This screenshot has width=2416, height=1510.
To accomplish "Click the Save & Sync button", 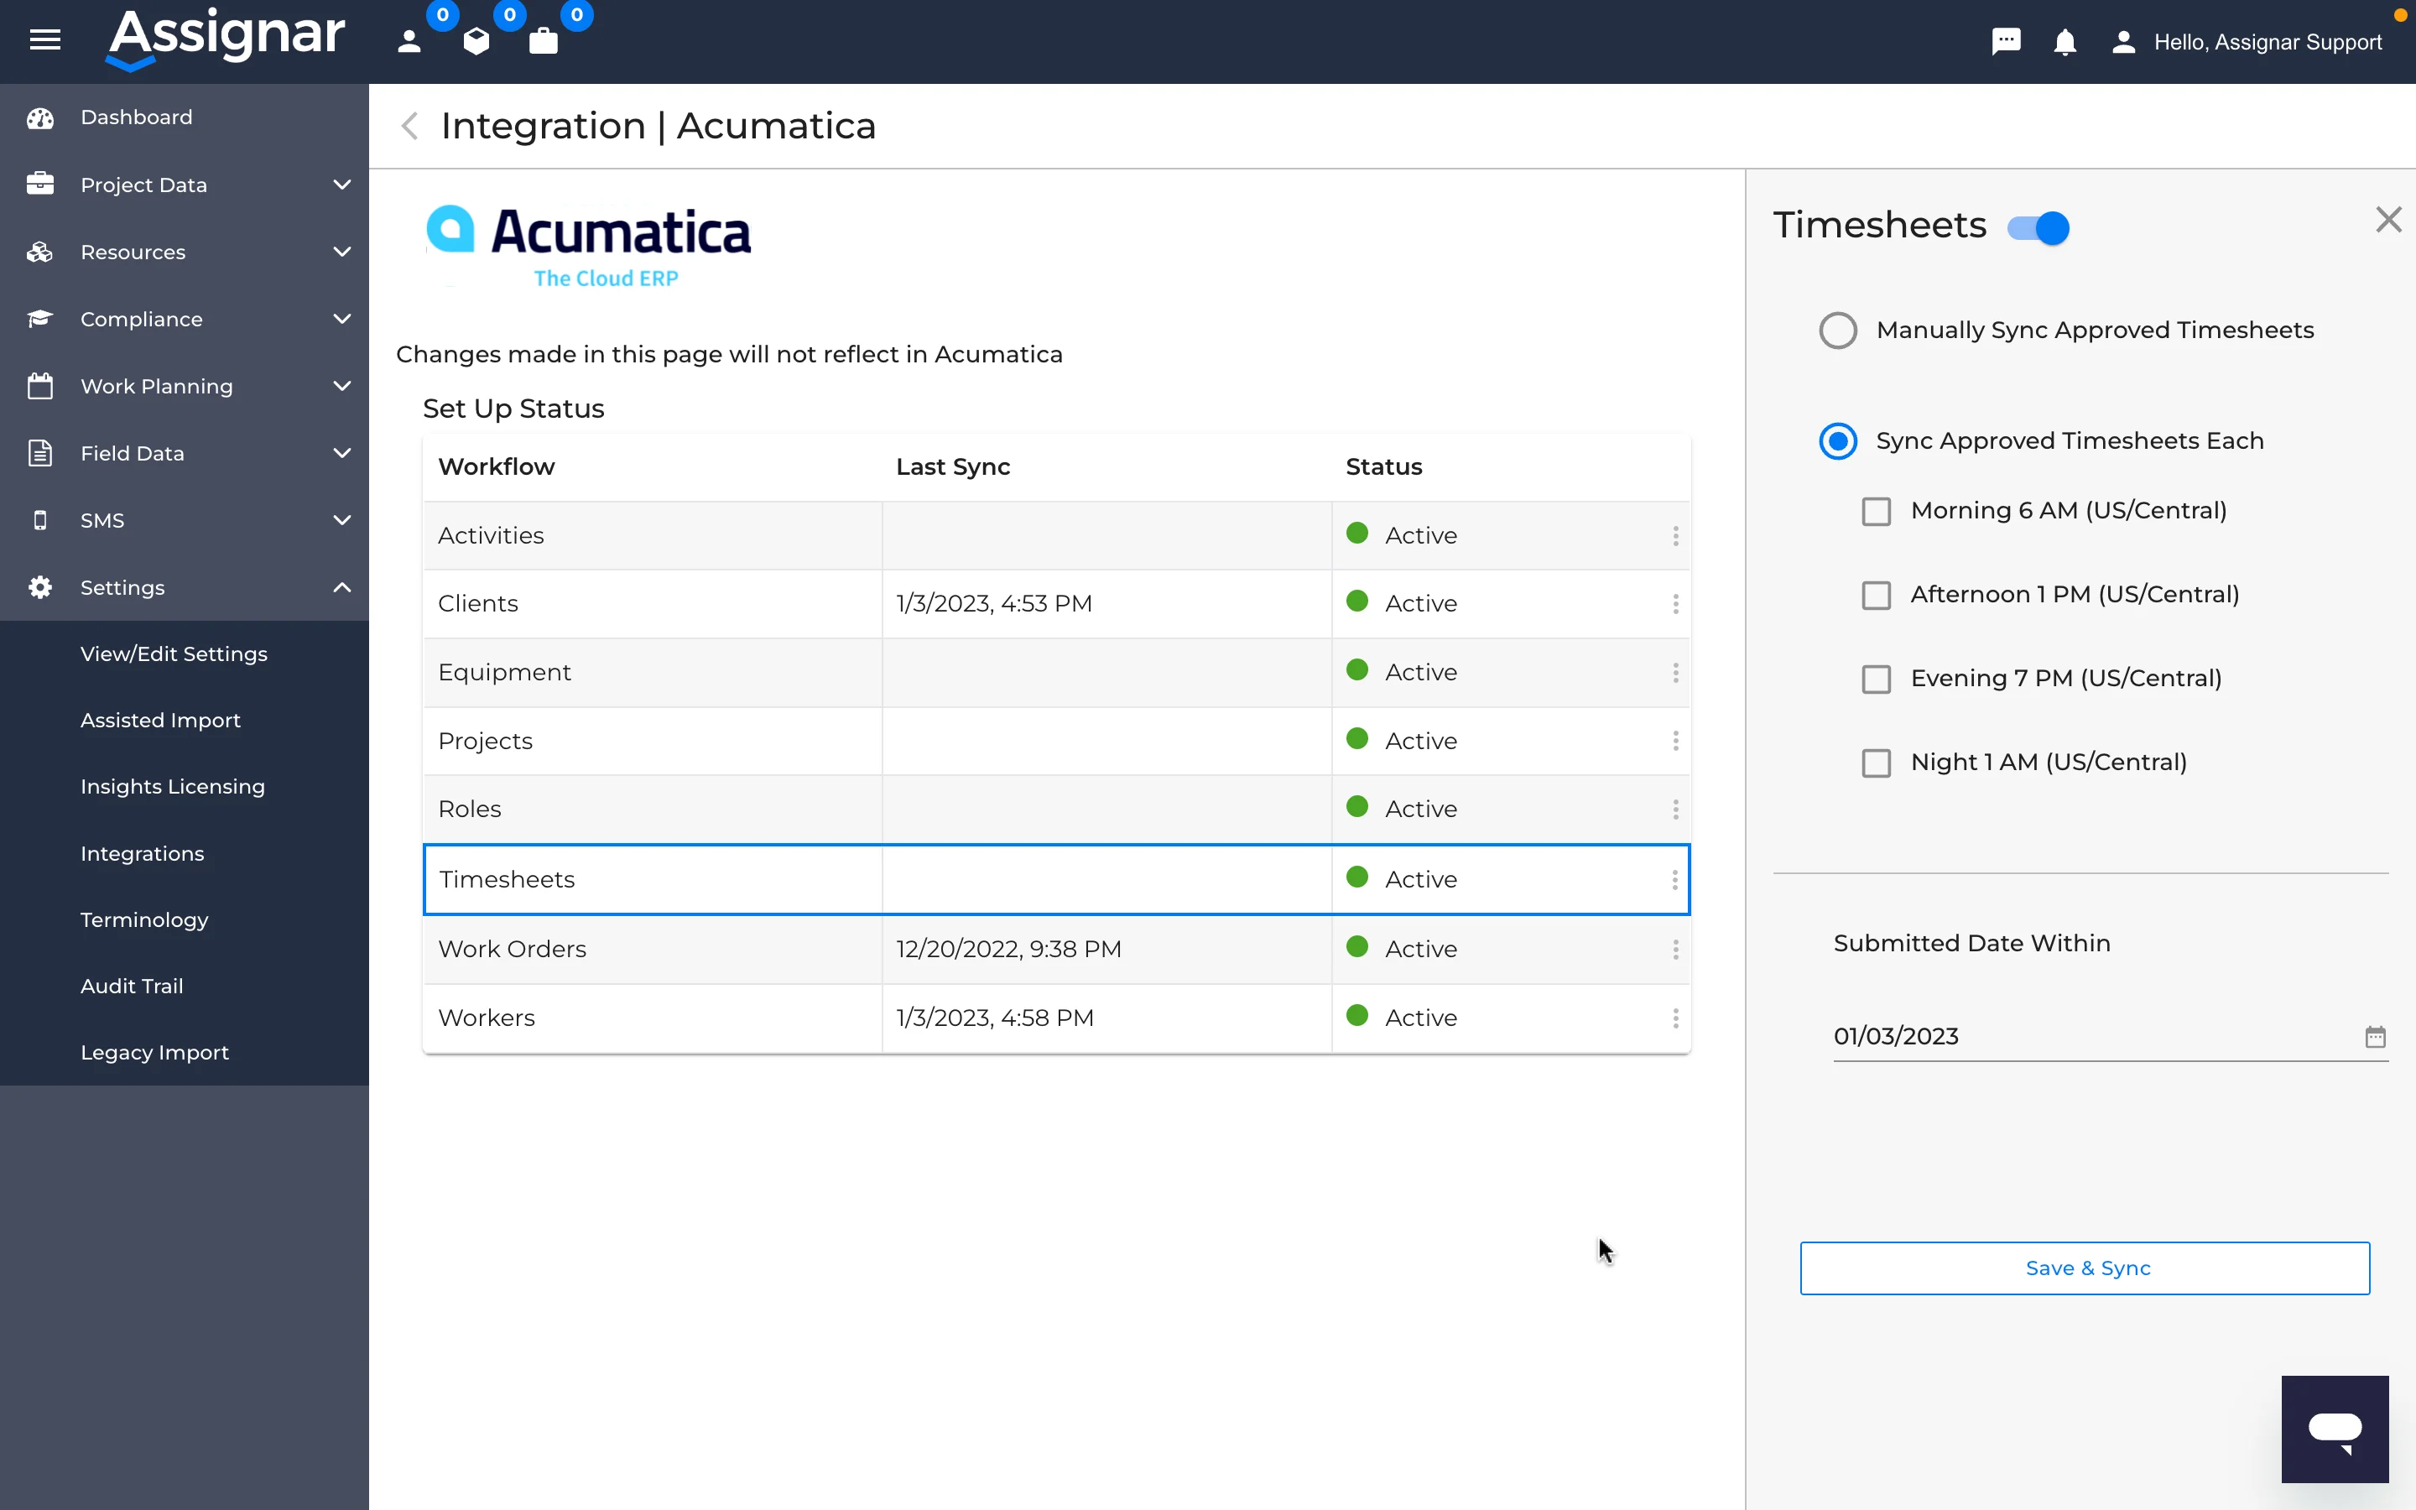I will tap(2085, 1268).
